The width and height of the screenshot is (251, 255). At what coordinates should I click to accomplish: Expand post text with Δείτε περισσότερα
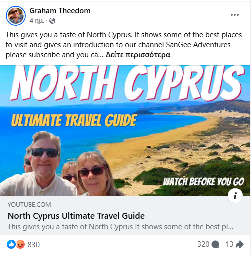point(138,55)
